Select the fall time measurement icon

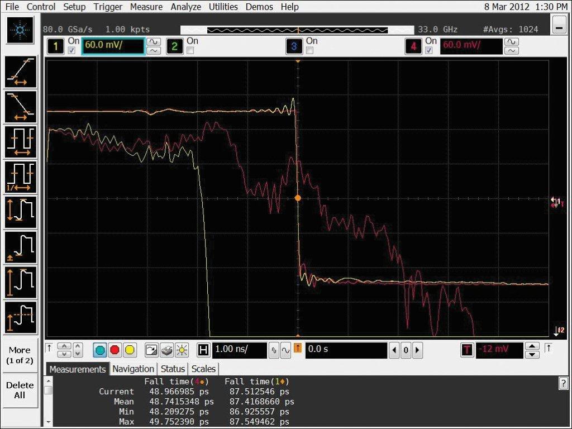(21, 107)
